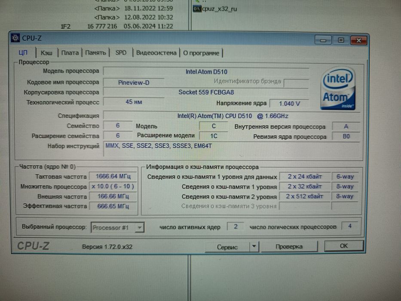The height and width of the screenshot is (301, 401).
Task: Open the Плата tab
Action: tap(70, 53)
